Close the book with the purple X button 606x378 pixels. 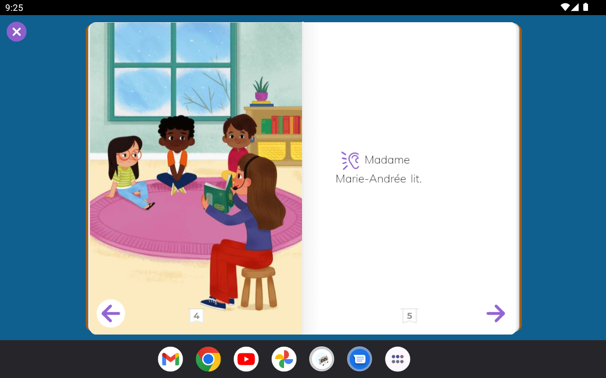(17, 32)
